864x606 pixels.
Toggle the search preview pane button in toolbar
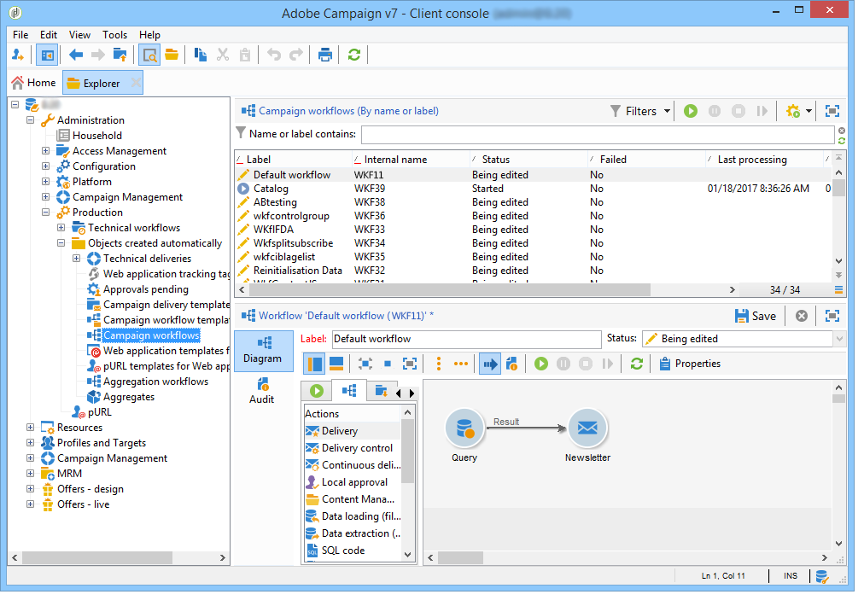(149, 55)
